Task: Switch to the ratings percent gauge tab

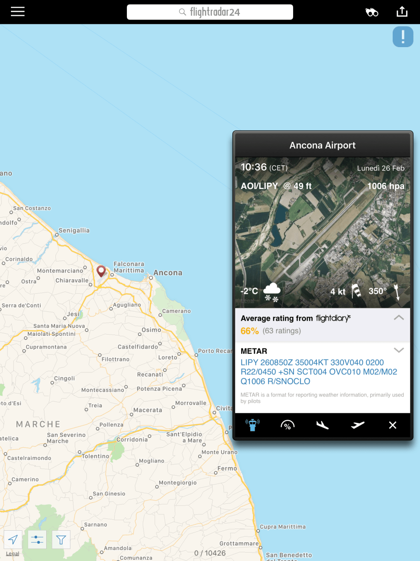Action: (x=287, y=425)
